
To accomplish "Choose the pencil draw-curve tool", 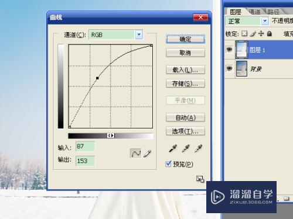I will [x=147, y=154].
